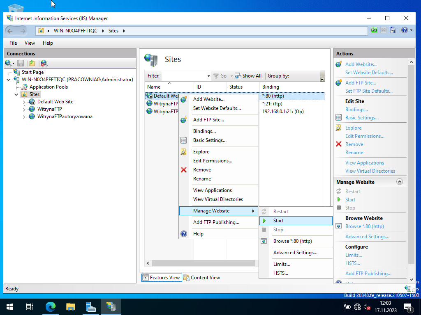
Task: Open the View menu
Action: point(30,43)
